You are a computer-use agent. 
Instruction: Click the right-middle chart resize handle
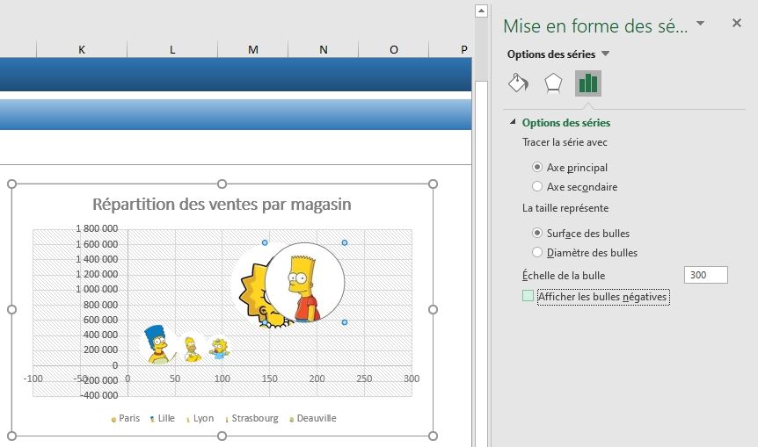pos(433,309)
